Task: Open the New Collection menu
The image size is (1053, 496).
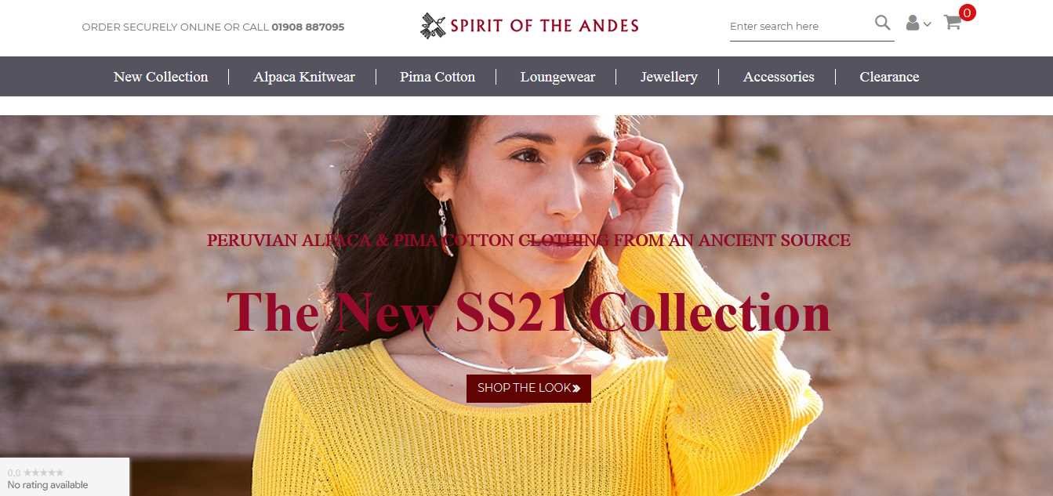Action: [161, 77]
